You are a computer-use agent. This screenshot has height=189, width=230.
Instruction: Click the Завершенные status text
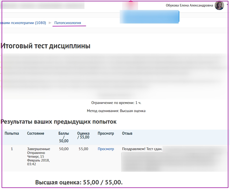[x=38, y=149]
